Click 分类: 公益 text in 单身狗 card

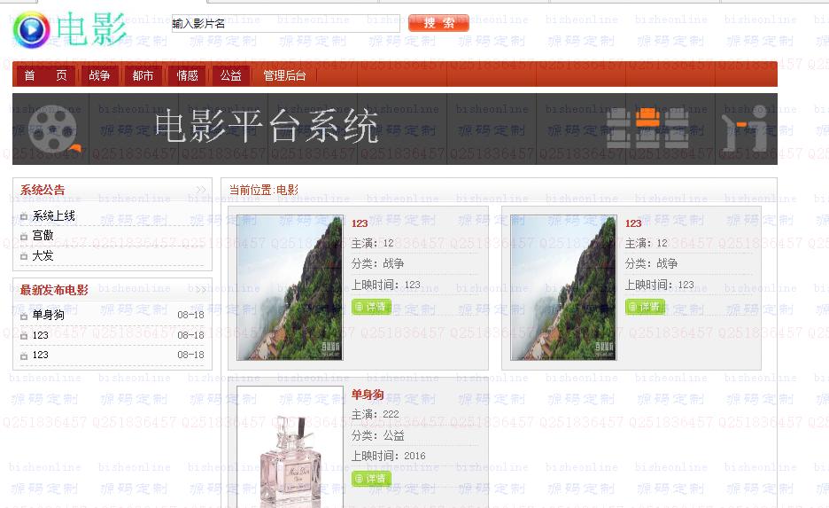pyautogui.click(x=377, y=435)
